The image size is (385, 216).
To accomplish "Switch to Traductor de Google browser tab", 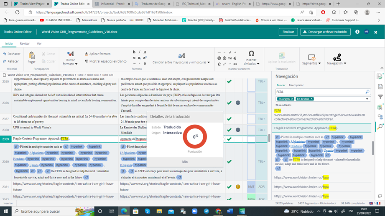I will click(x=153, y=4).
